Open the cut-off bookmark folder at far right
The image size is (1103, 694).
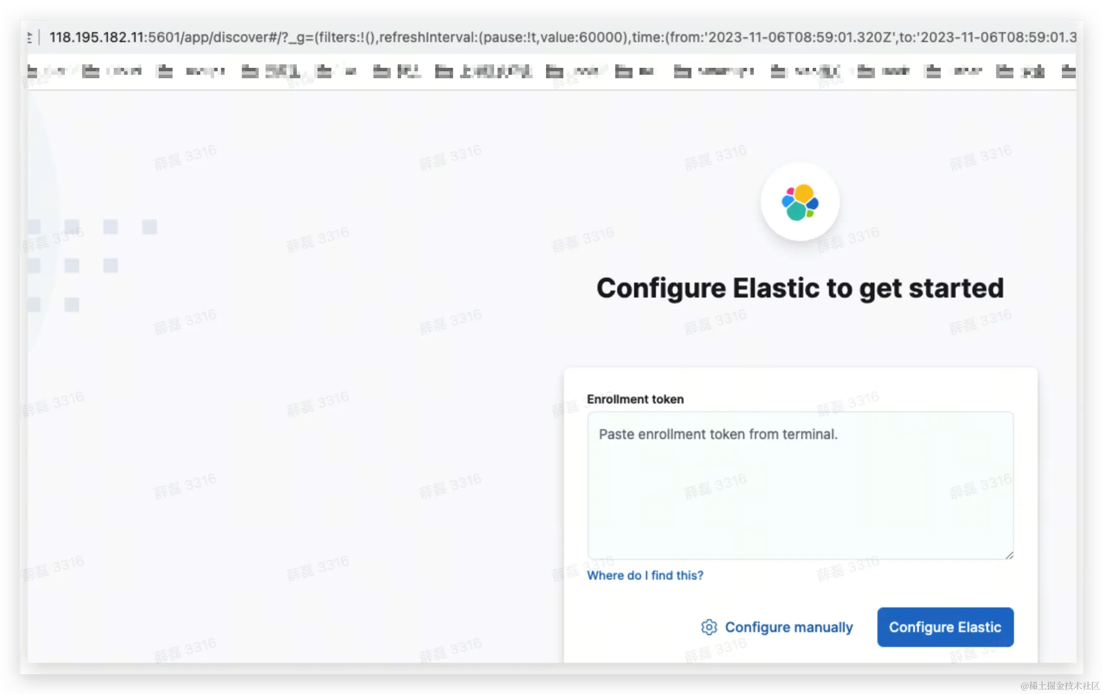tap(1068, 72)
